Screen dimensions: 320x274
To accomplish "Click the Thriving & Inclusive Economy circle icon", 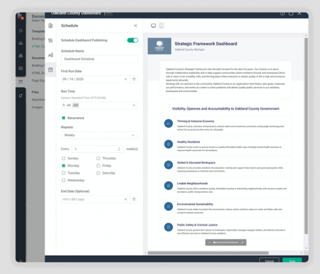I will coord(168,123).
